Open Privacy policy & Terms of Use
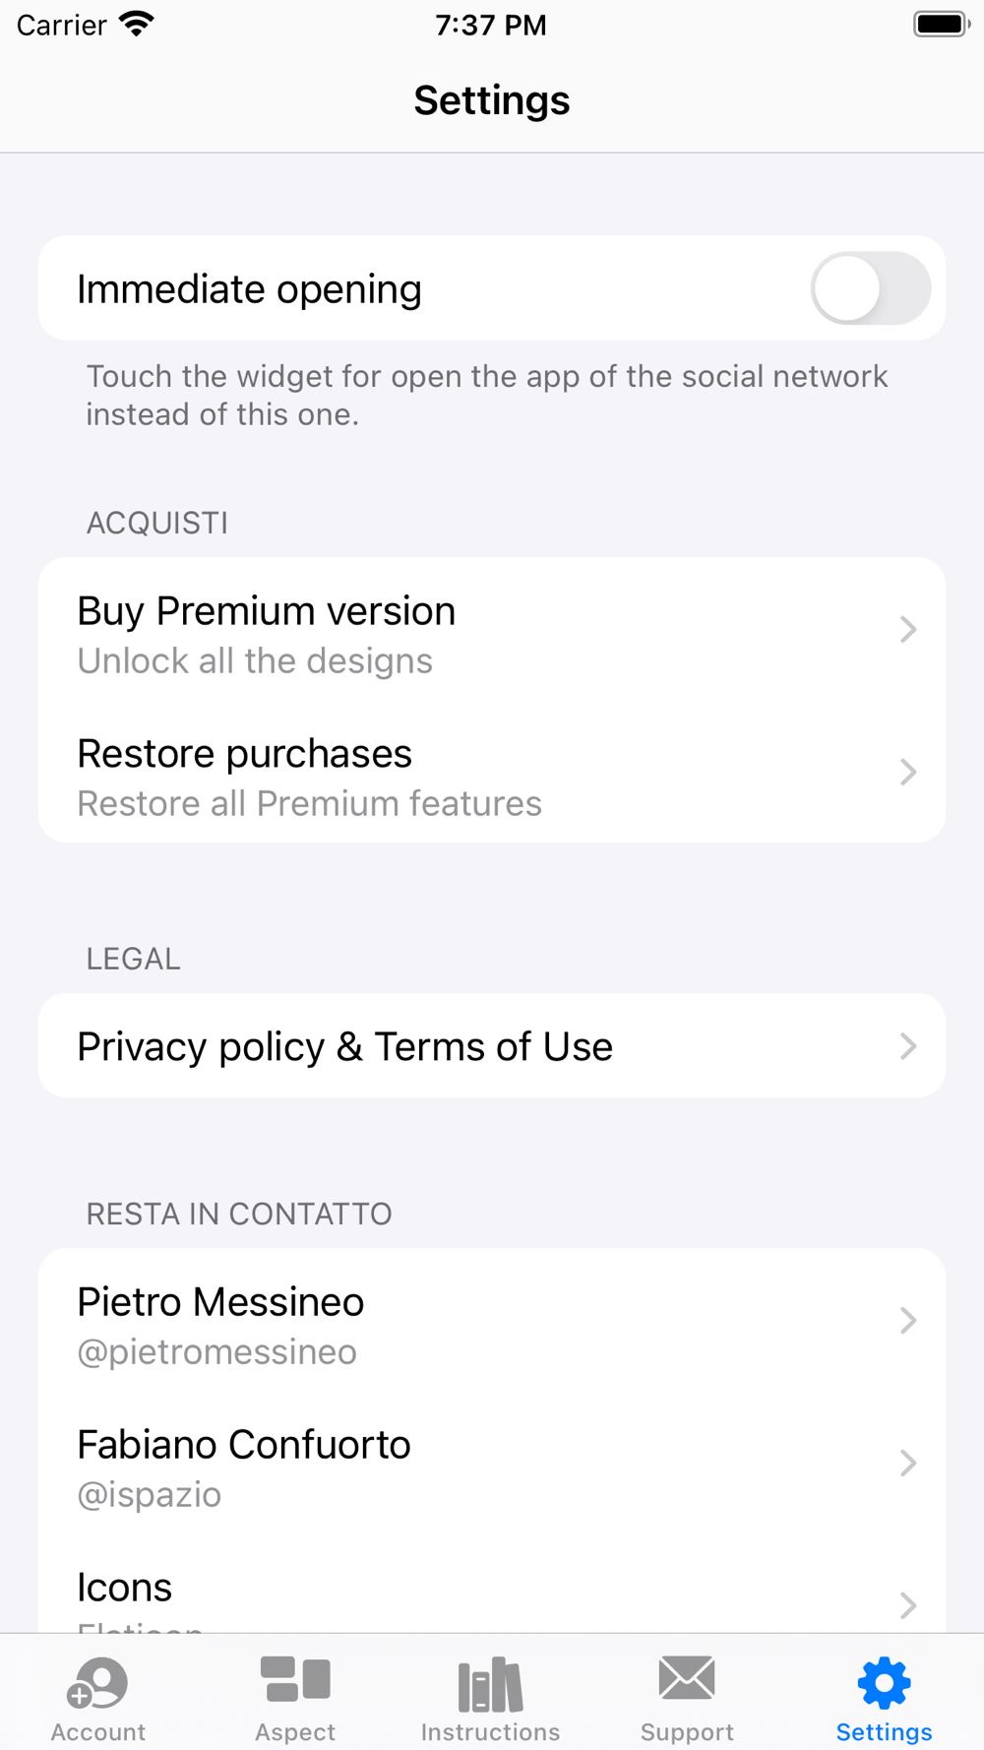Viewport: 984px width, 1750px height. click(x=344, y=1047)
